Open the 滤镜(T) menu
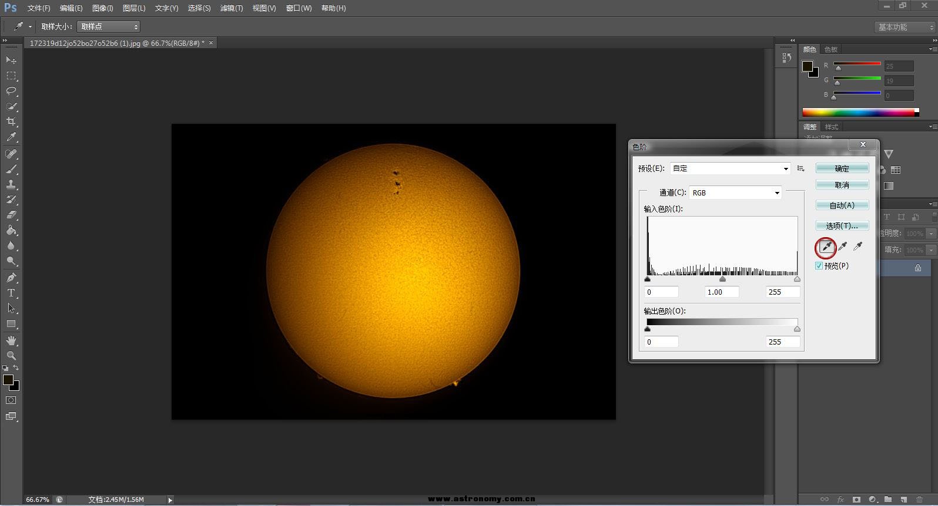Image resolution: width=938 pixels, height=506 pixels. (232, 8)
